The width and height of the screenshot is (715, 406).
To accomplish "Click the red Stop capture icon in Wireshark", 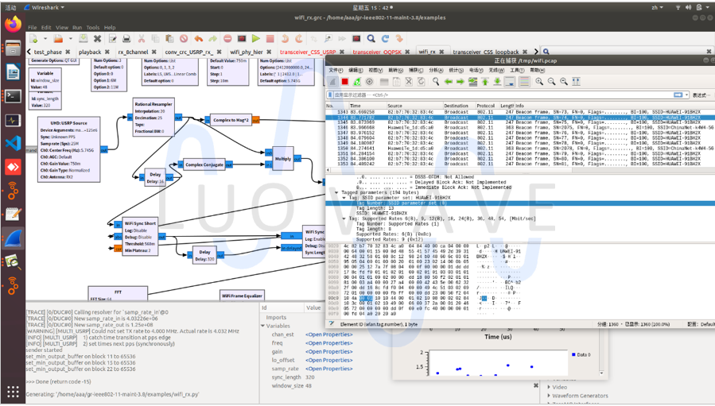I will coord(344,82).
